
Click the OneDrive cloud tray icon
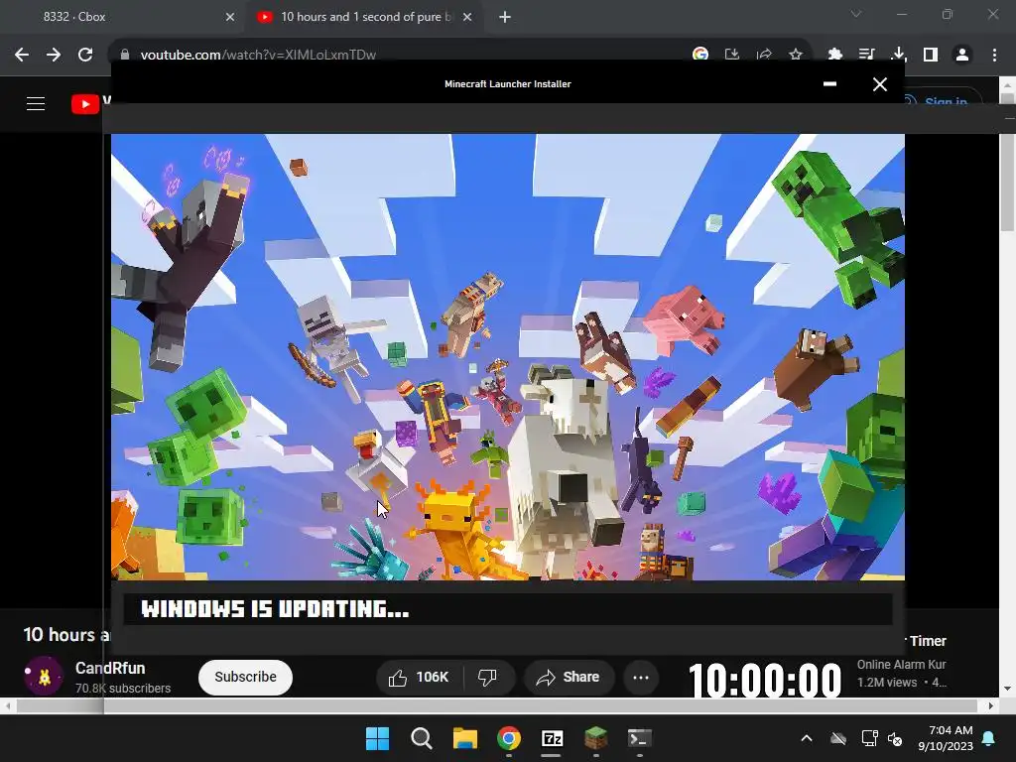point(838,738)
